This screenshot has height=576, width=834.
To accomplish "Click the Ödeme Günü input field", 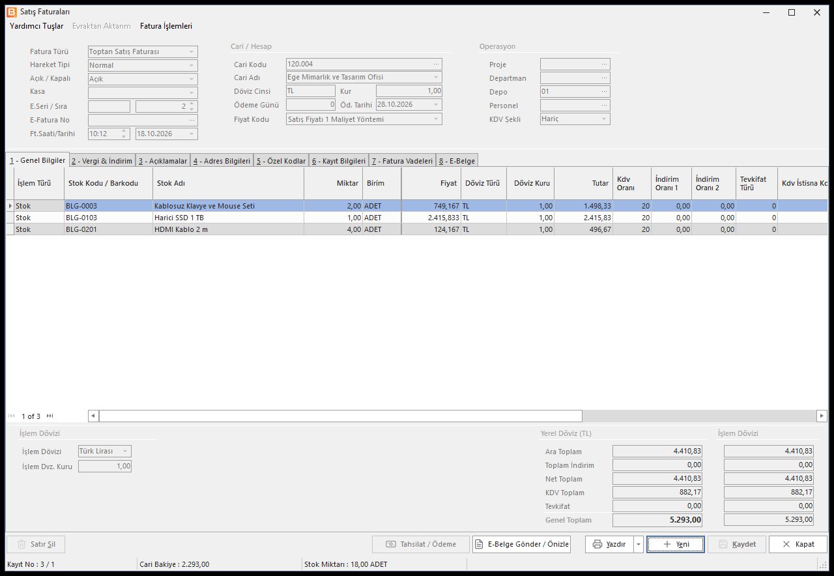I will [311, 104].
